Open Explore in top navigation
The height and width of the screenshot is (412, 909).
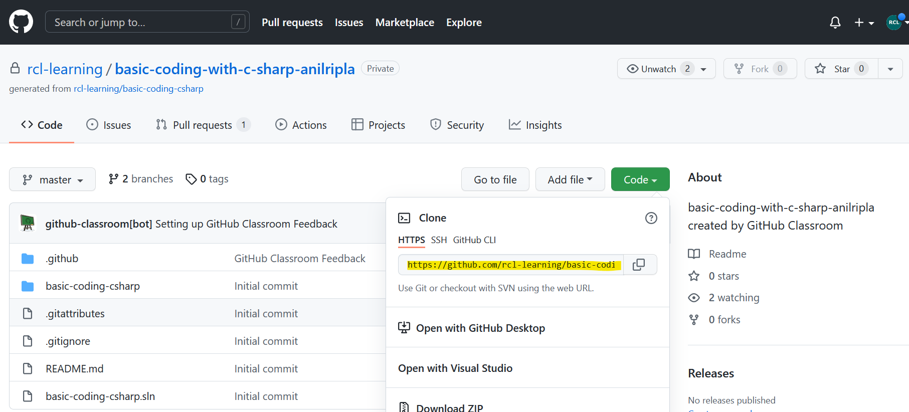click(x=464, y=23)
